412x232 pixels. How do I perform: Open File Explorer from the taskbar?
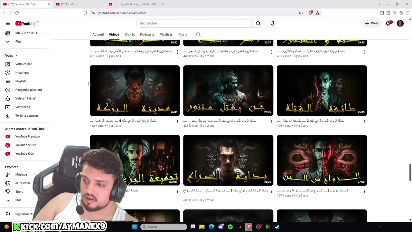(202, 227)
